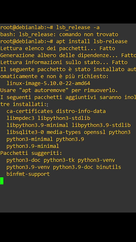This screenshot has height=242, width=136.
Task: Click the binfmt-support suggested package
Action: coord(28,174)
